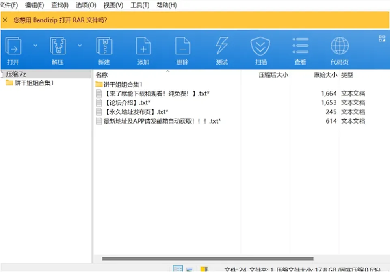Click the horizontal scrollbar under the file list
Viewport: 390px width, 272px height.
pyautogui.click(x=208, y=259)
